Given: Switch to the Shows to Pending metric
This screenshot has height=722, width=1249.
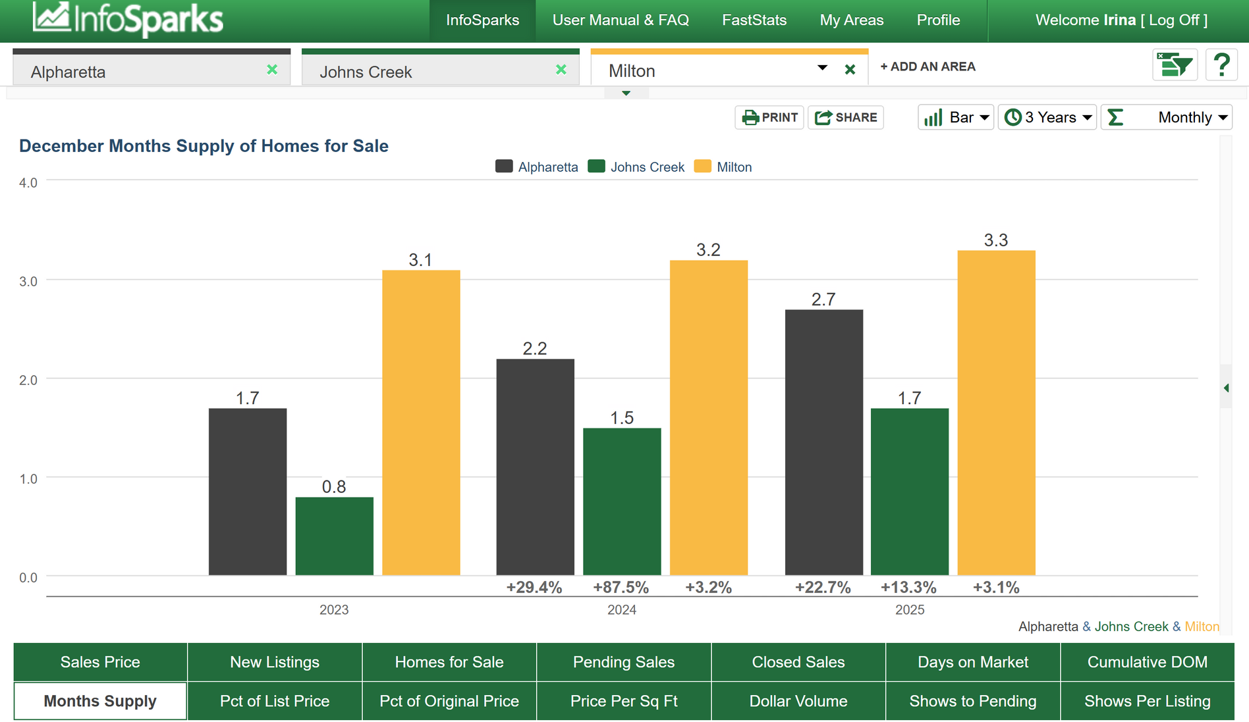Looking at the screenshot, I should (973, 701).
